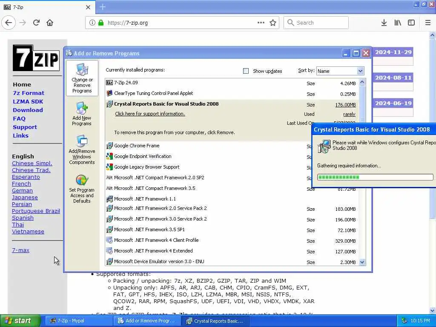Click Google Endpoint Verification icon
The height and width of the screenshot is (327, 436).
pyautogui.click(x=109, y=156)
